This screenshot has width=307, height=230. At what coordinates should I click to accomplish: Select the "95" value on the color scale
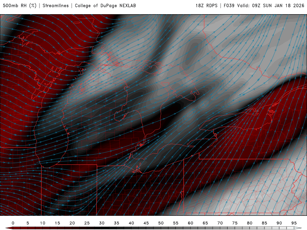(x=294, y=223)
